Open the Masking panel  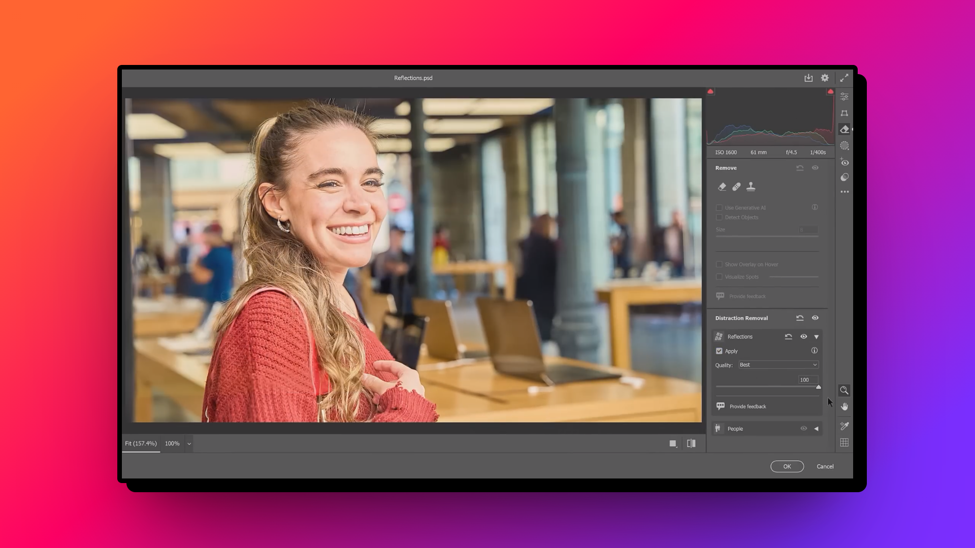click(x=844, y=146)
